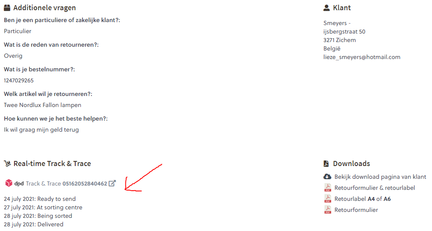Click the box icon beside Additionele vragen
Viewport: 432px width, 231px height.
click(7, 8)
